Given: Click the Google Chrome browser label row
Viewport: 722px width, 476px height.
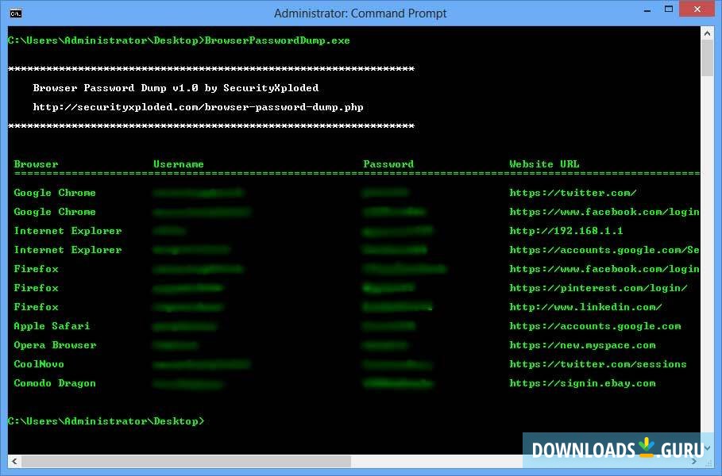Looking at the screenshot, I should 54,192.
